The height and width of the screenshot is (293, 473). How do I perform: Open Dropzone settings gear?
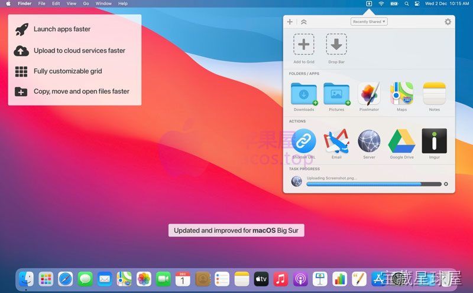(448, 22)
